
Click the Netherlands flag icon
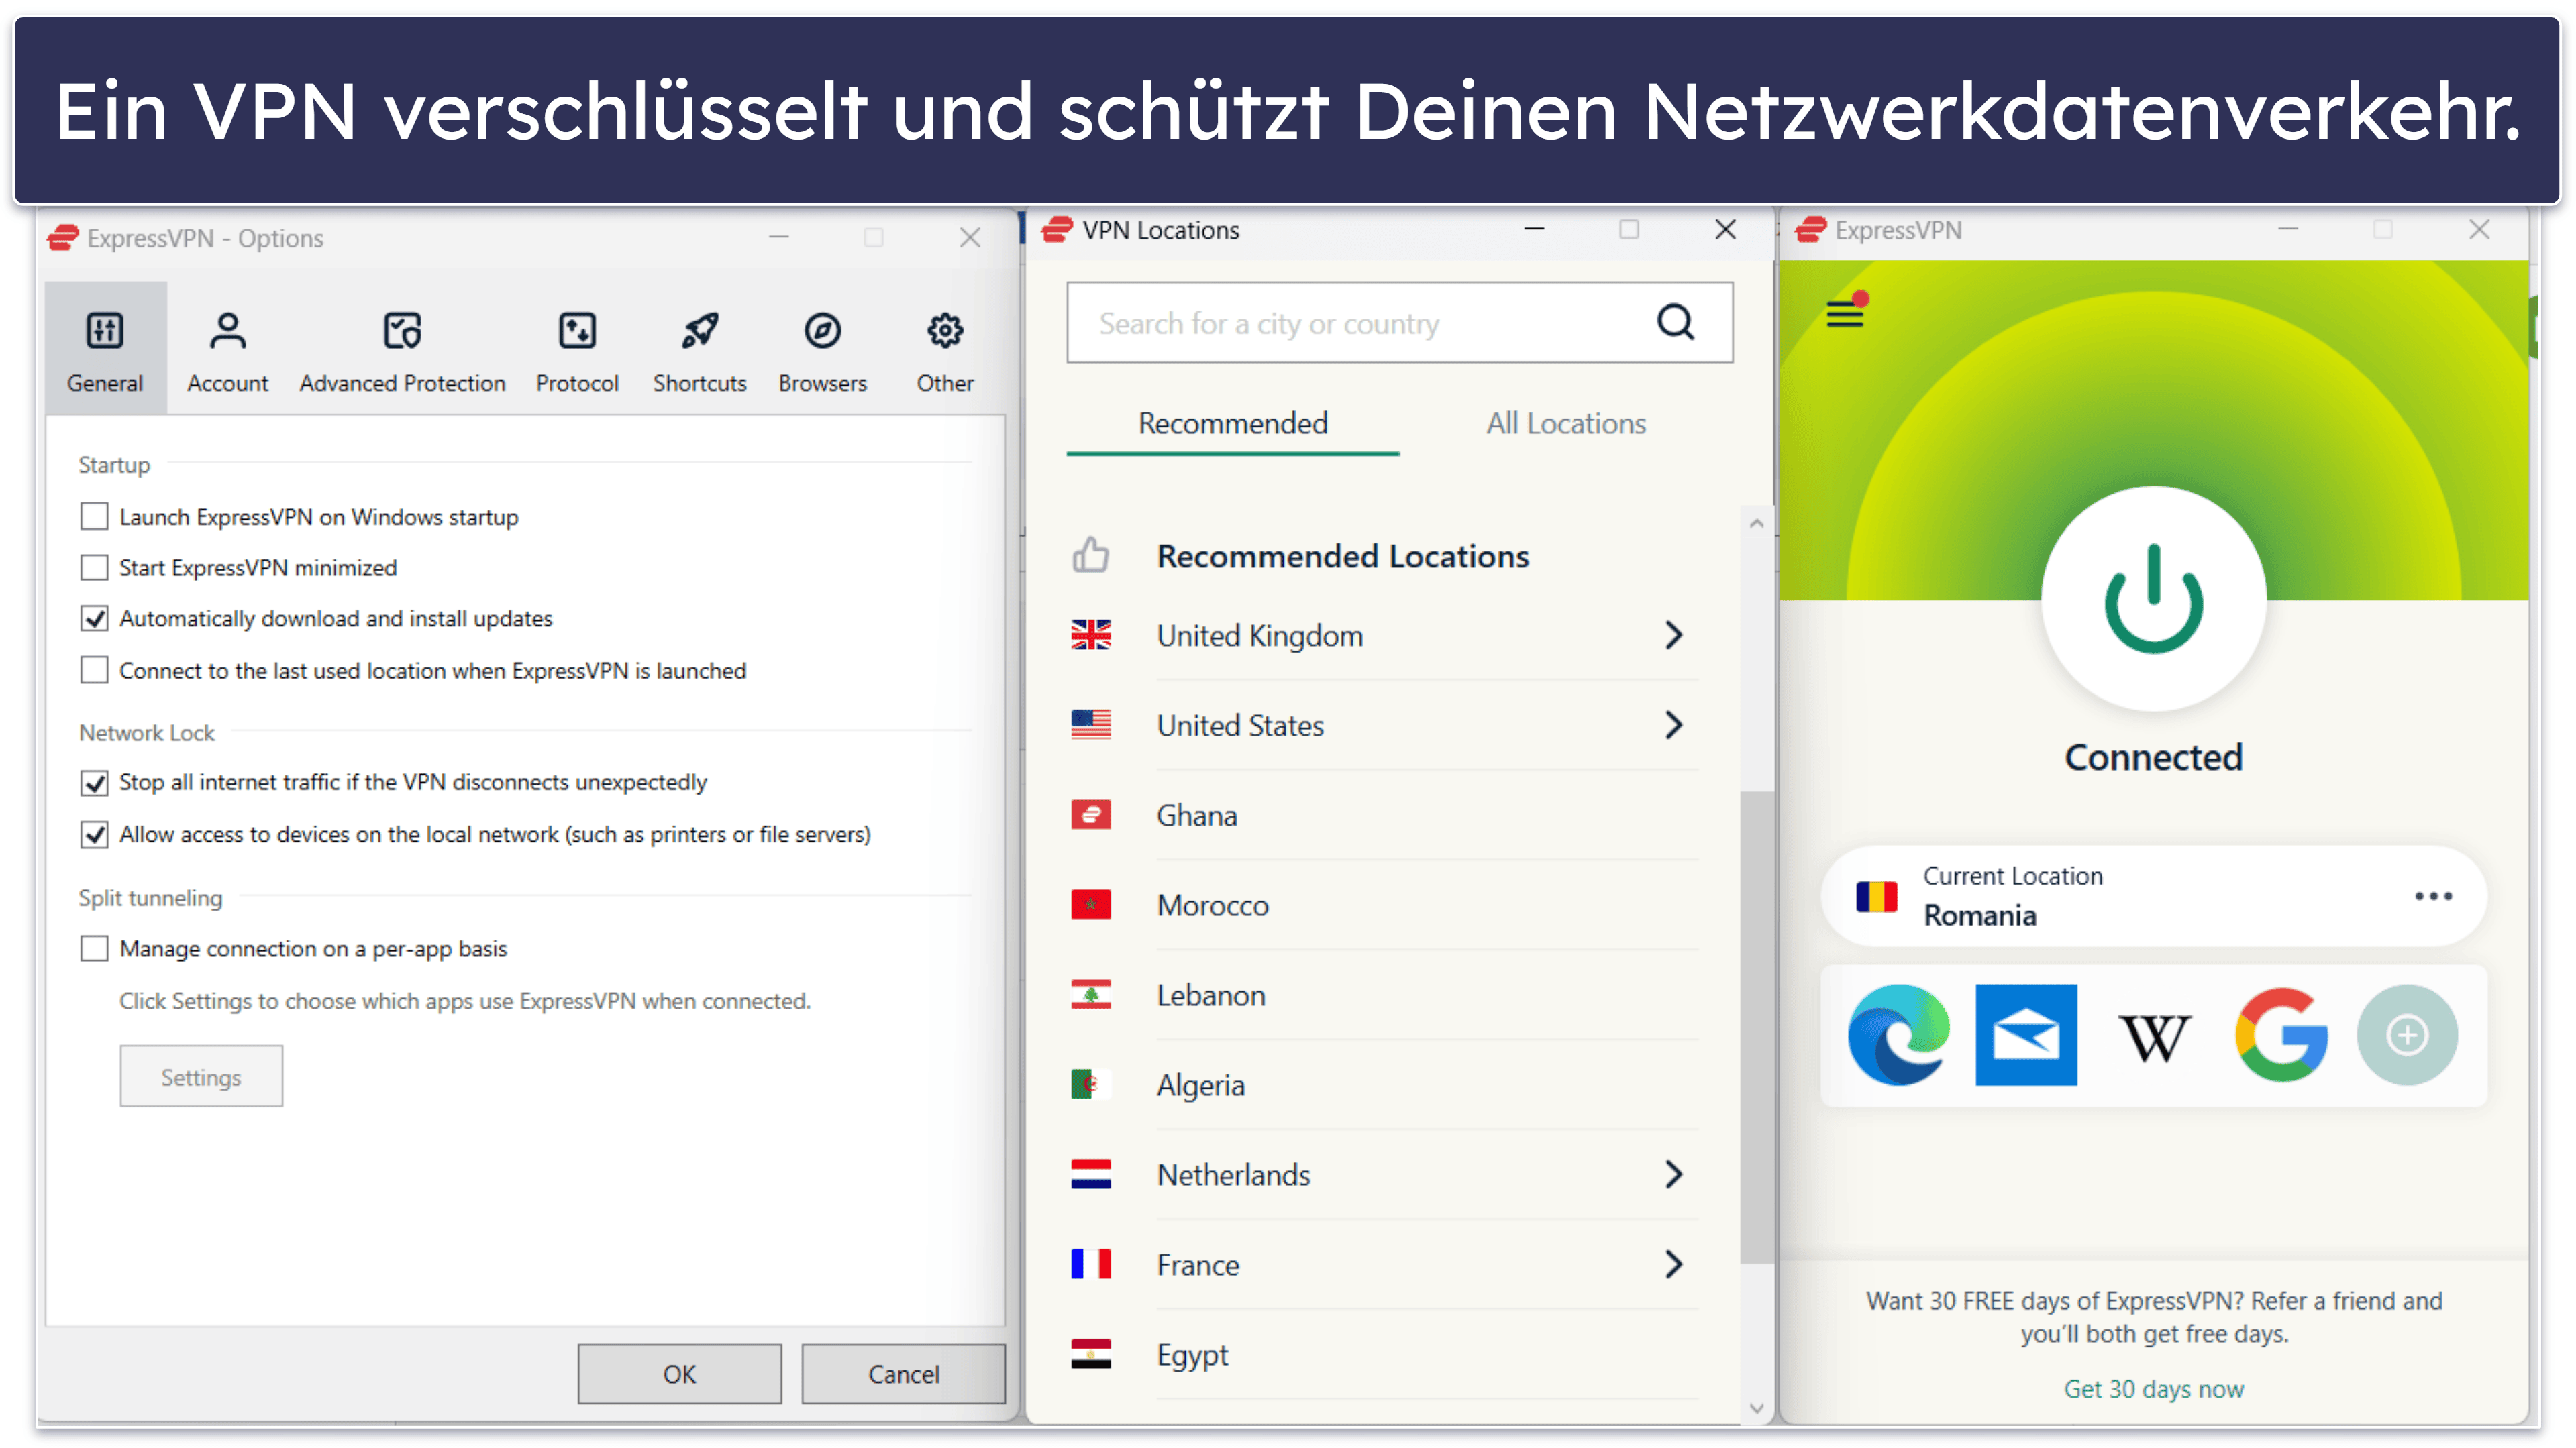pos(1090,1174)
